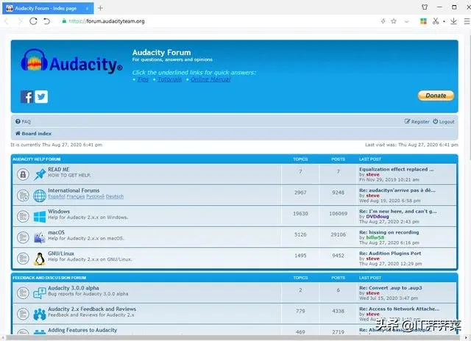Open the Tips quick link

(143, 79)
